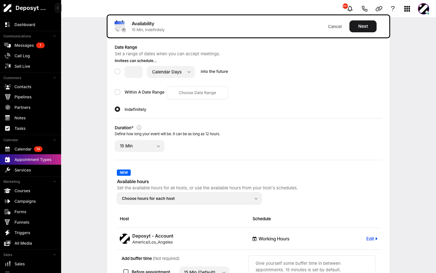Collapse the Calendar section in sidebar
This screenshot has width=436, height=273.
pos(55,140)
